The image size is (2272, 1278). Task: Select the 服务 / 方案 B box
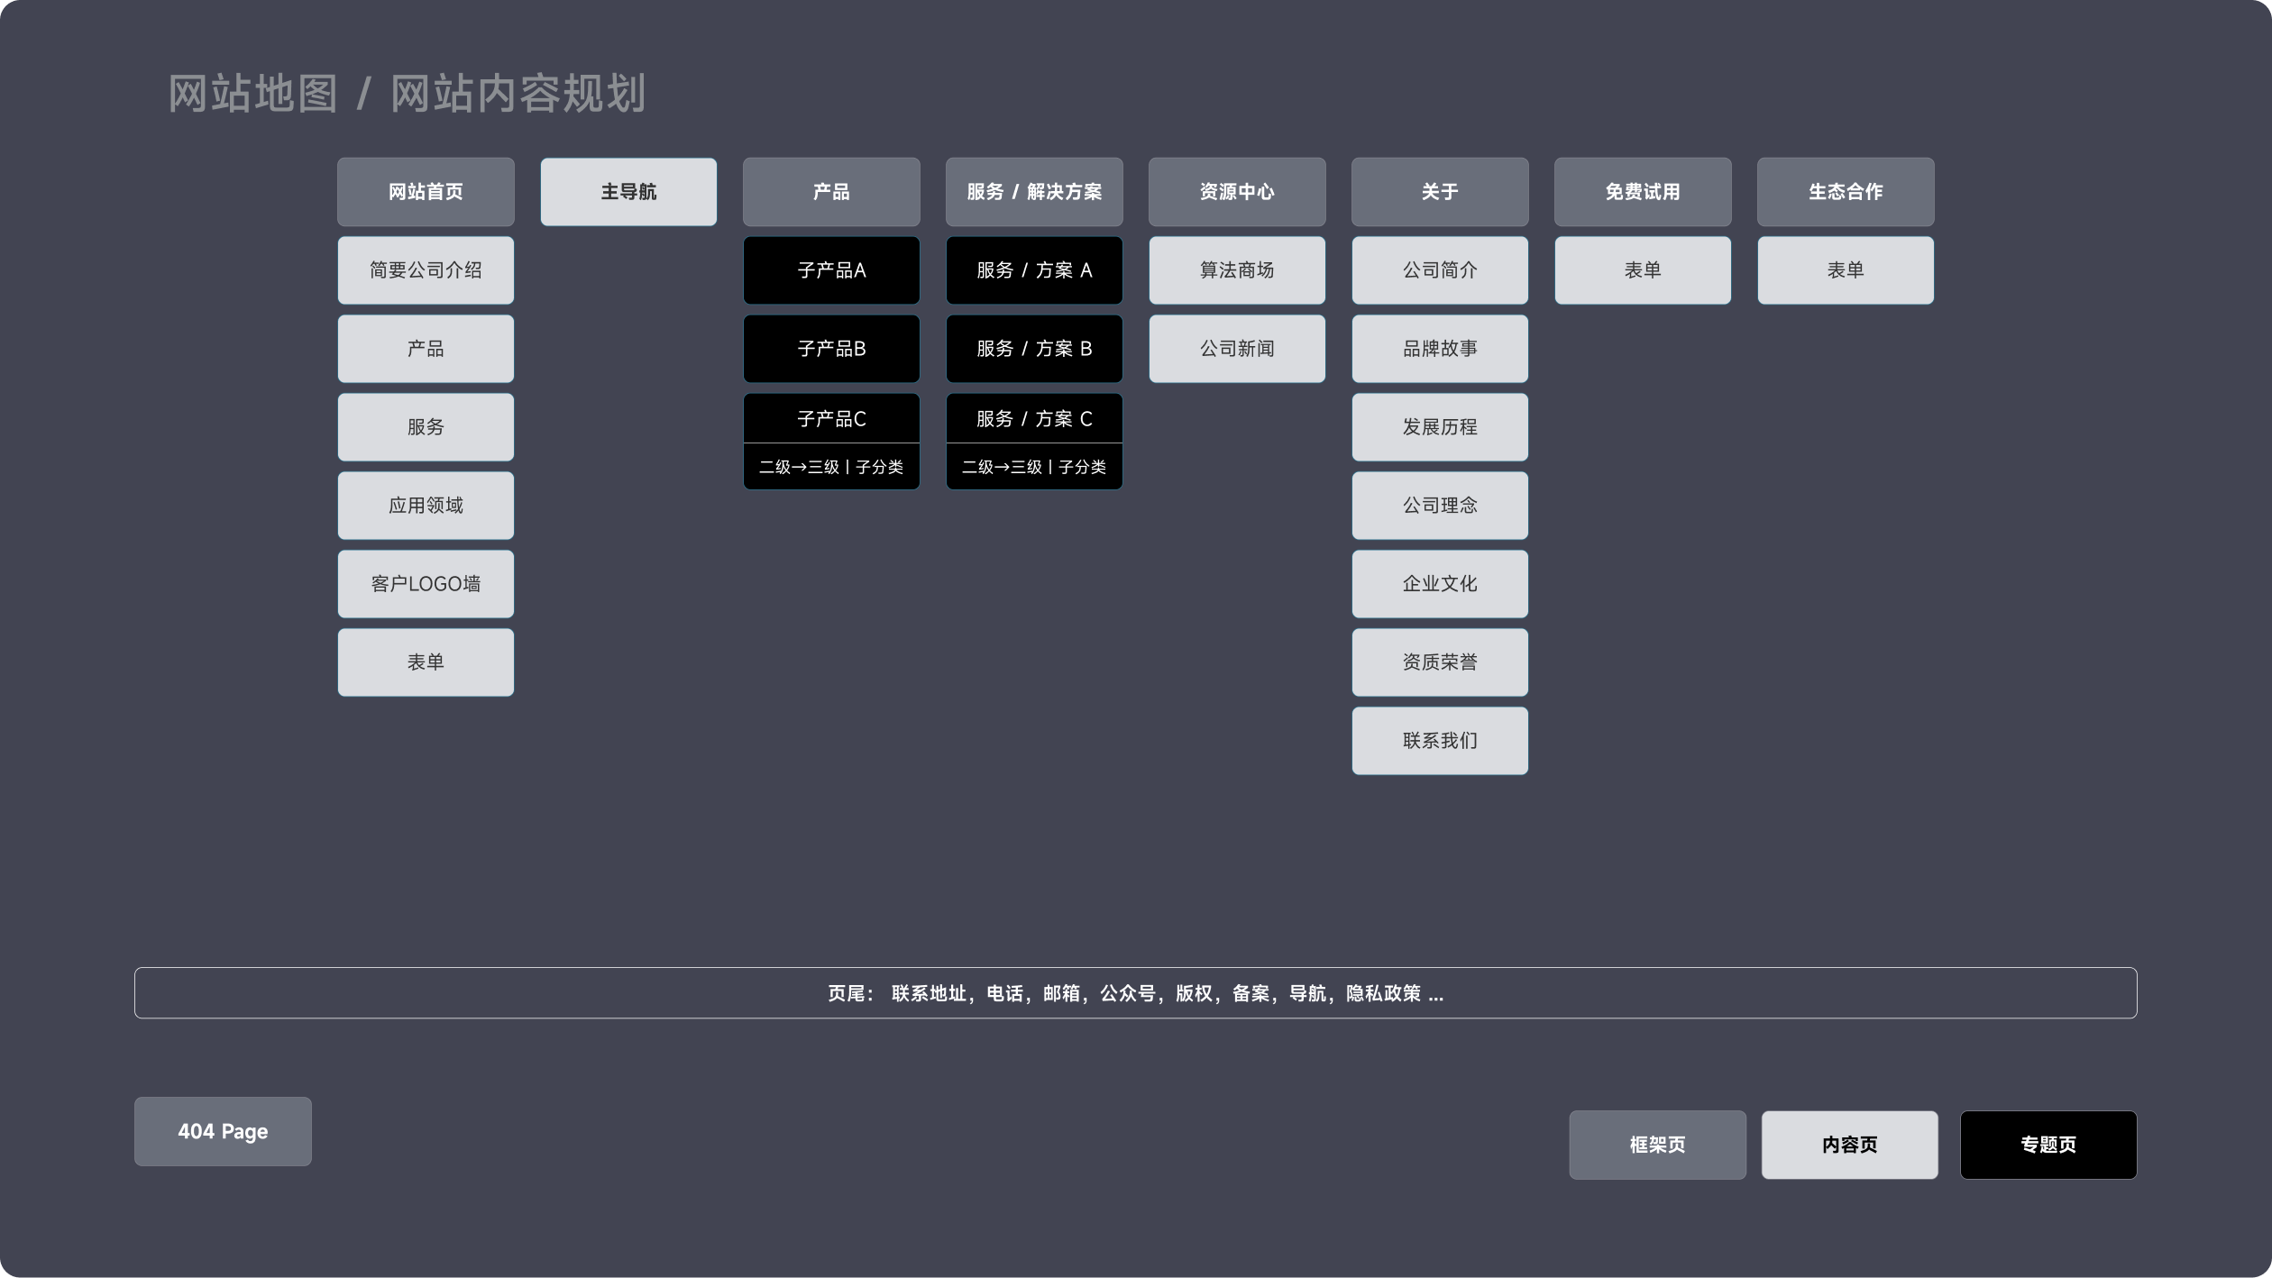[1034, 348]
